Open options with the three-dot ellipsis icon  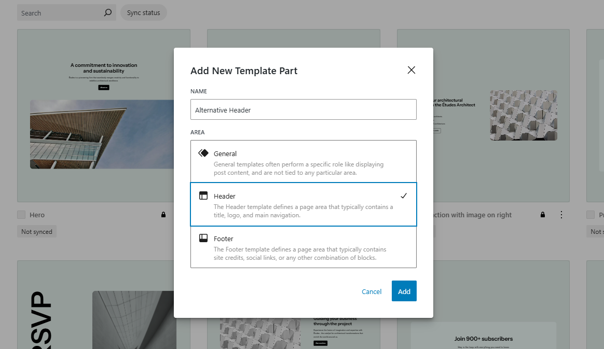pyautogui.click(x=561, y=214)
